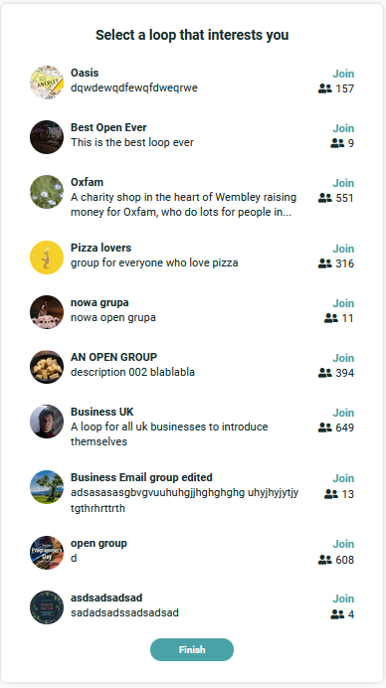Join the nowa grupa loop
This screenshot has width=386, height=688.
[x=343, y=303]
